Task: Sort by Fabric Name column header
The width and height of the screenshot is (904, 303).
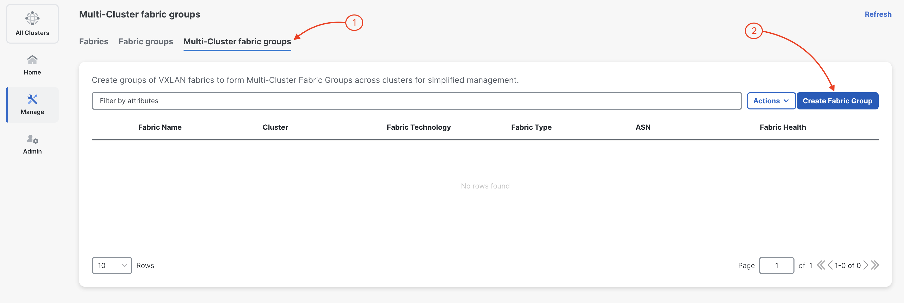Action: 160,127
